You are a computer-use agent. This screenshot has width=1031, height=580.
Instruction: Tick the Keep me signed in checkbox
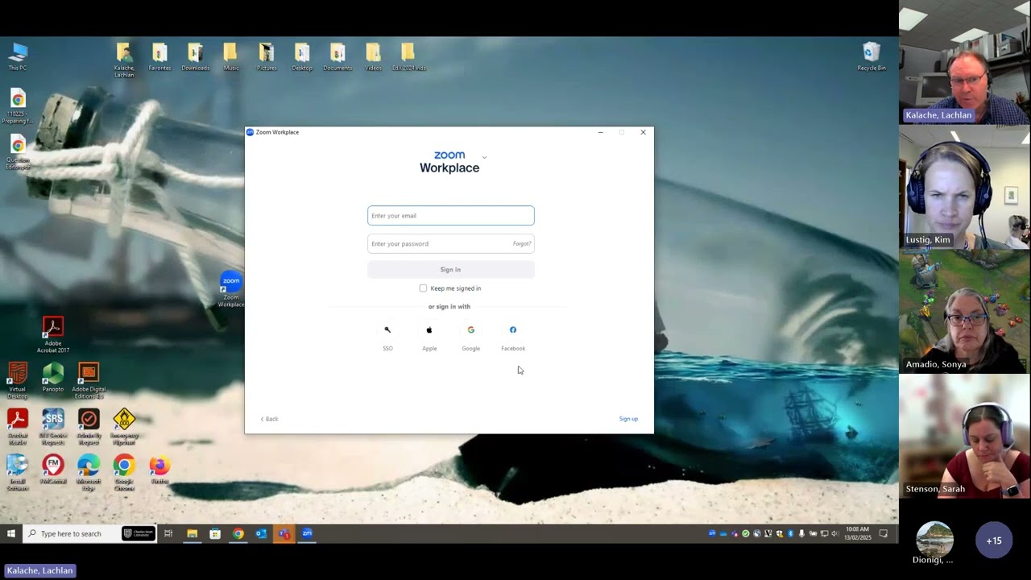[423, 288]
